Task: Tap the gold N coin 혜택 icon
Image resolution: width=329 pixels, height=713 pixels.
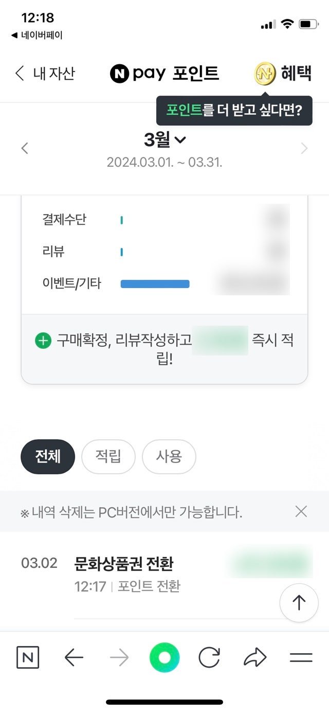Action: coord(265,74)
